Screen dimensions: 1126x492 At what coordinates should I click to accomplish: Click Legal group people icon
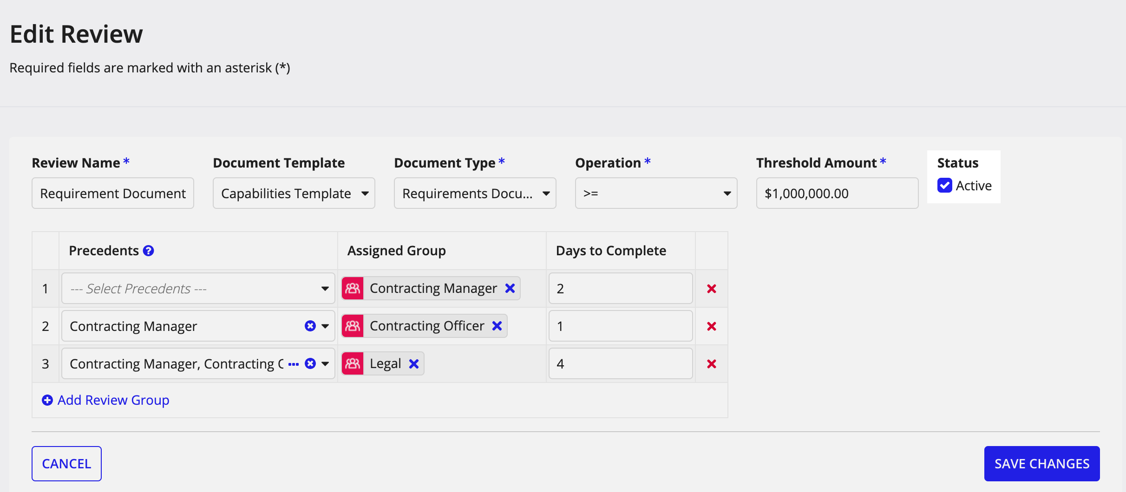pyautogui.click(x=353, y=363)
